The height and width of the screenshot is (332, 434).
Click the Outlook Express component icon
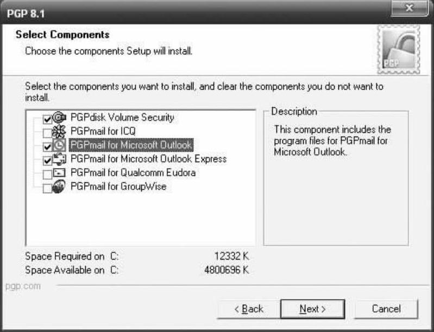click(x=59, y=160)
